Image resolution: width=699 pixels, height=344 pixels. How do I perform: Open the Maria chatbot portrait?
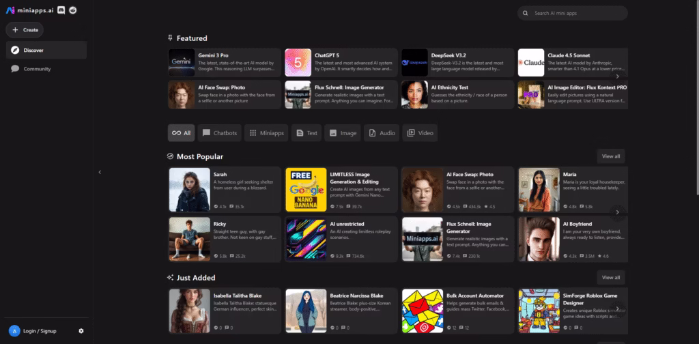[539, 189]
